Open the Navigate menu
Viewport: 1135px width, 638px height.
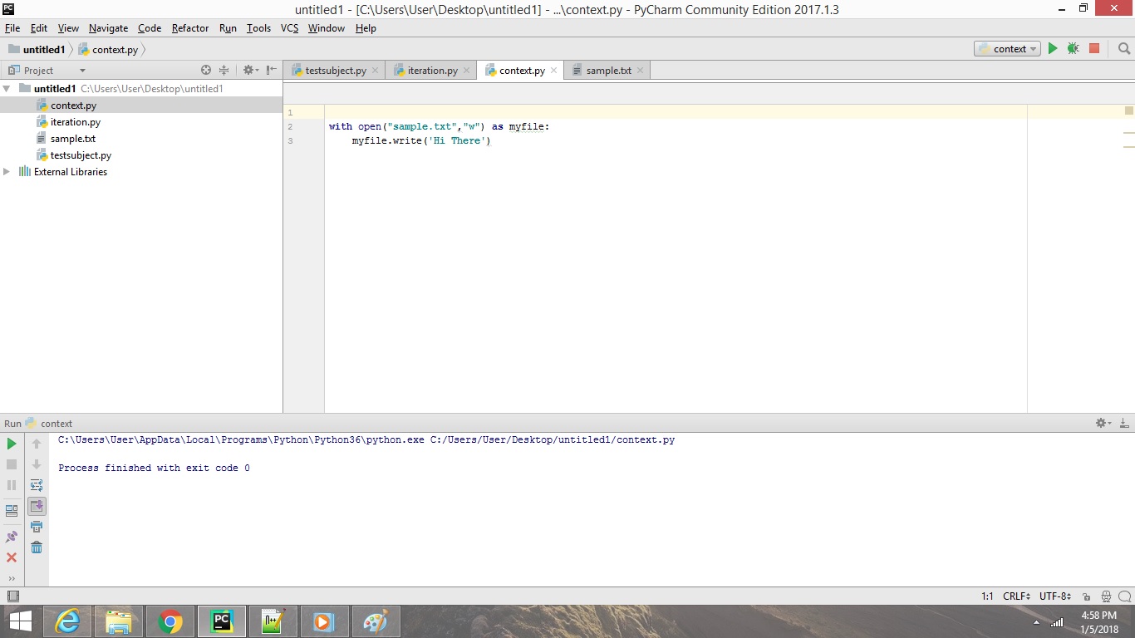108,28
